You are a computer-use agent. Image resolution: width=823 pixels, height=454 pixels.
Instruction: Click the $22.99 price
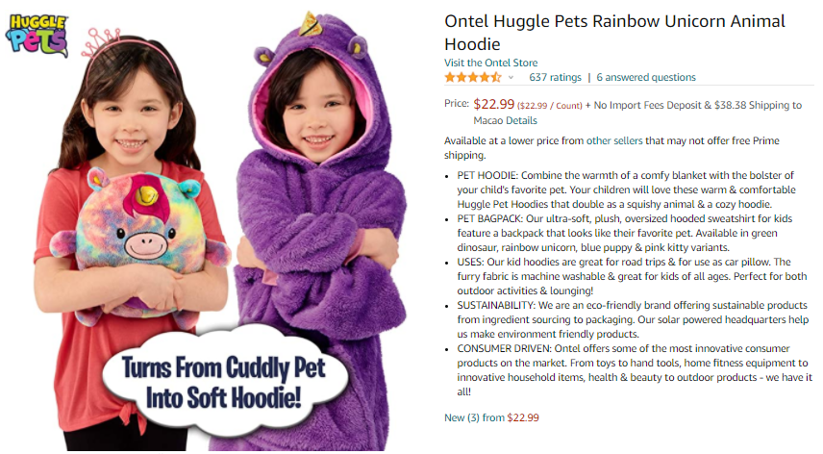point(493,104)
